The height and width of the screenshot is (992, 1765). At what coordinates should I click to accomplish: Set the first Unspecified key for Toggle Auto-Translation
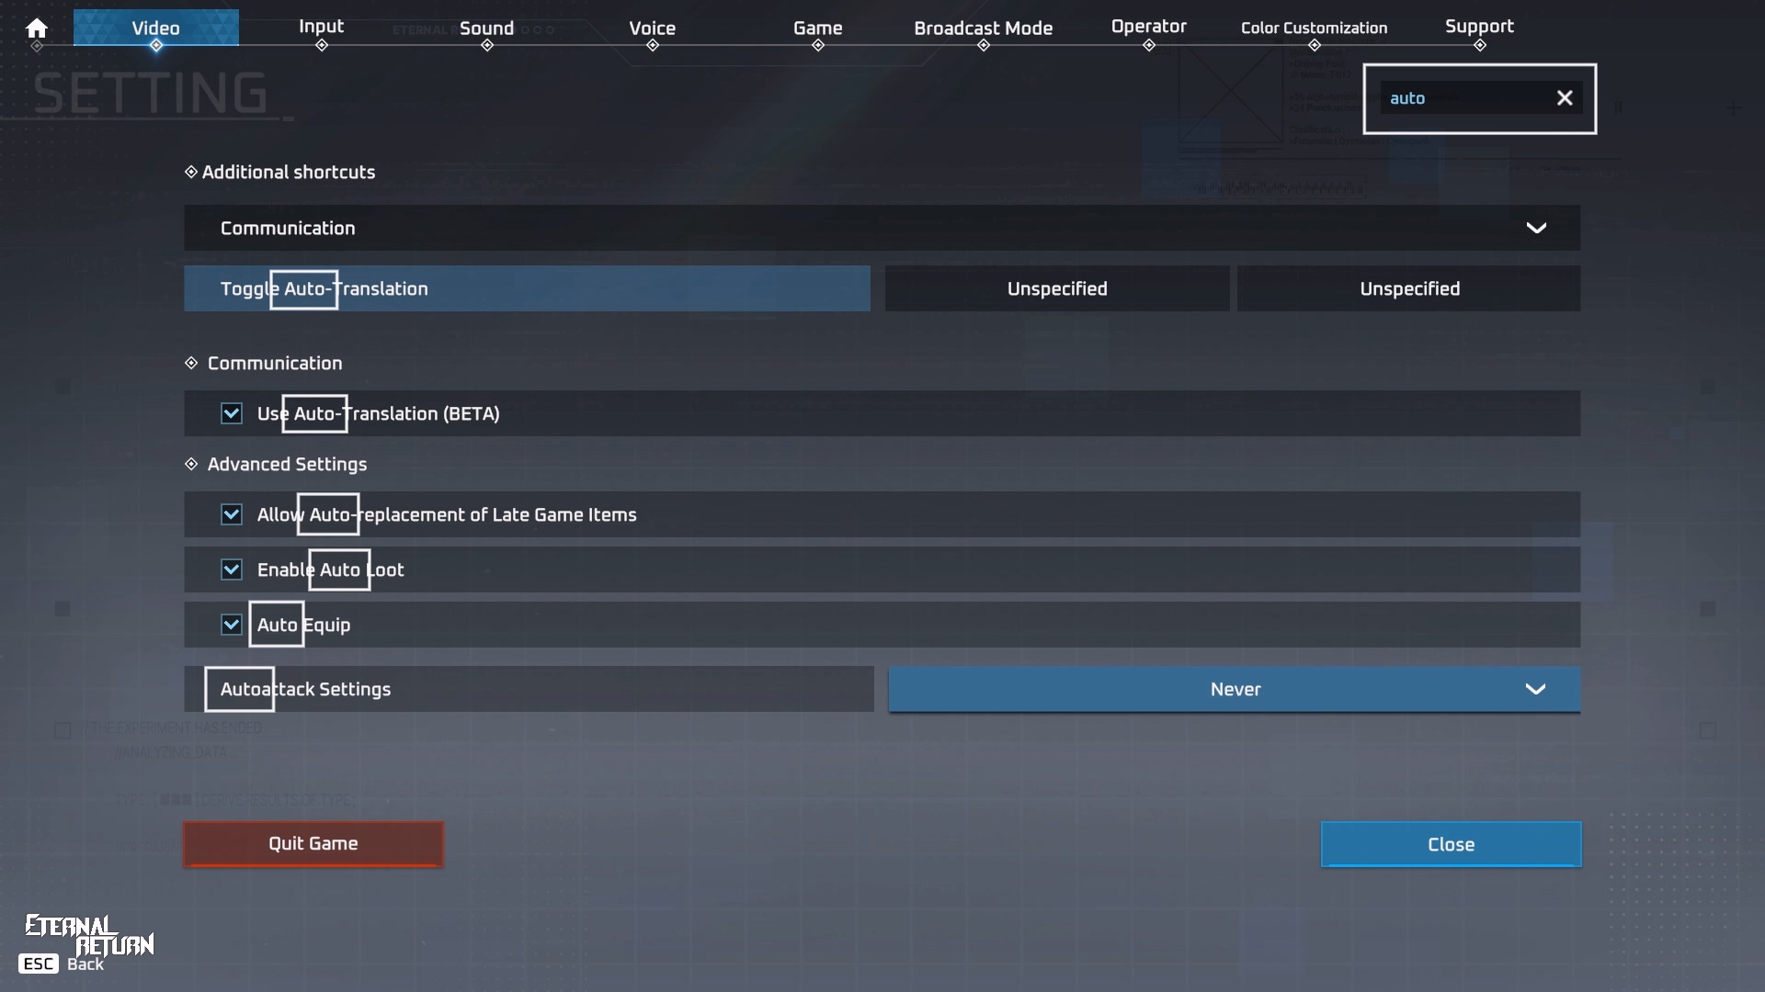coord(1056,288)
